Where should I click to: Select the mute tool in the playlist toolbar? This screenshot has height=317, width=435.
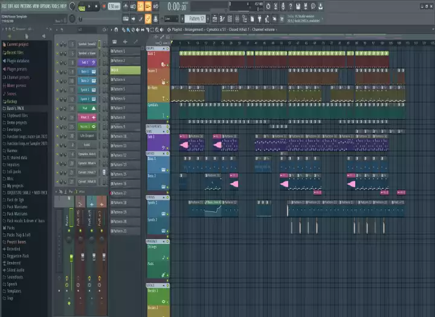138,30
